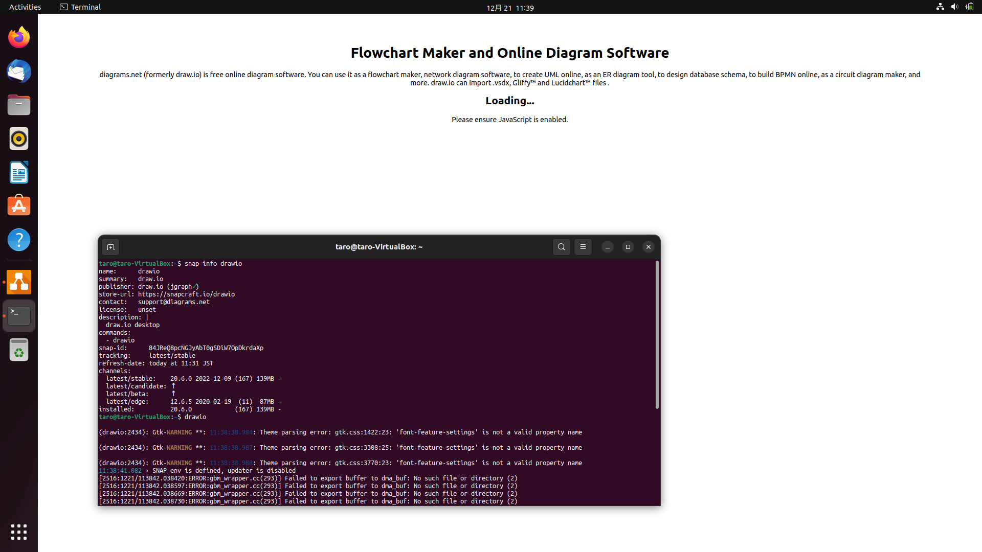Open the Trash icon in the dock

19,350
